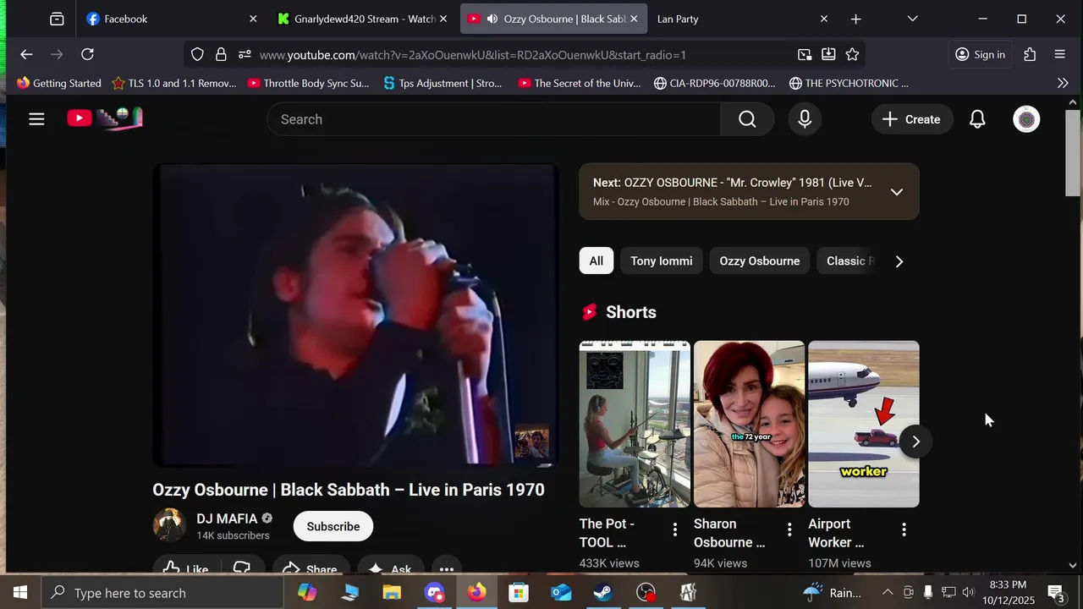Open Getting Started bookmark
1083x609 pixels.
[x=58, y=83]
